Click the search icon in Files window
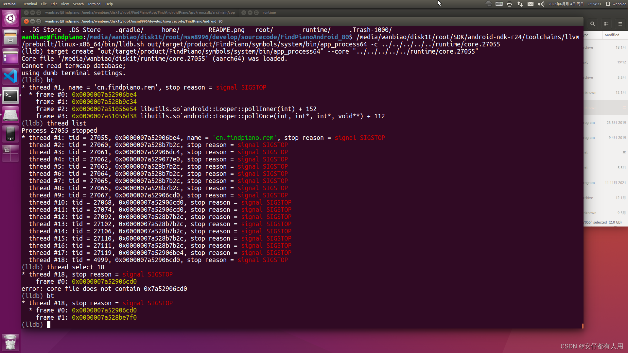Screen dimensions: 628x353 593,24
